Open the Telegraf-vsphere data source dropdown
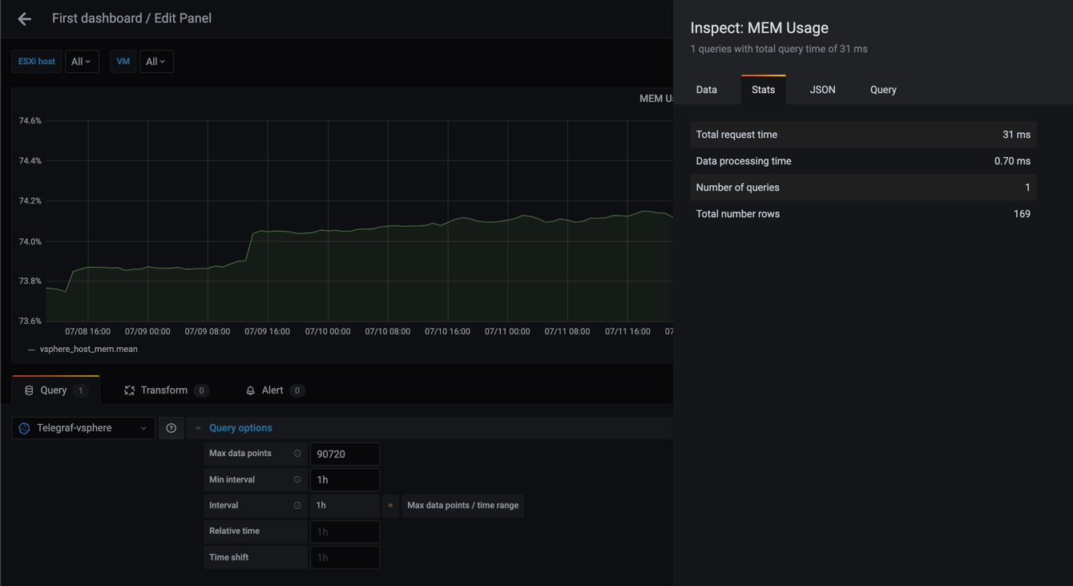Screen dimensions: 1073x586 83,428
